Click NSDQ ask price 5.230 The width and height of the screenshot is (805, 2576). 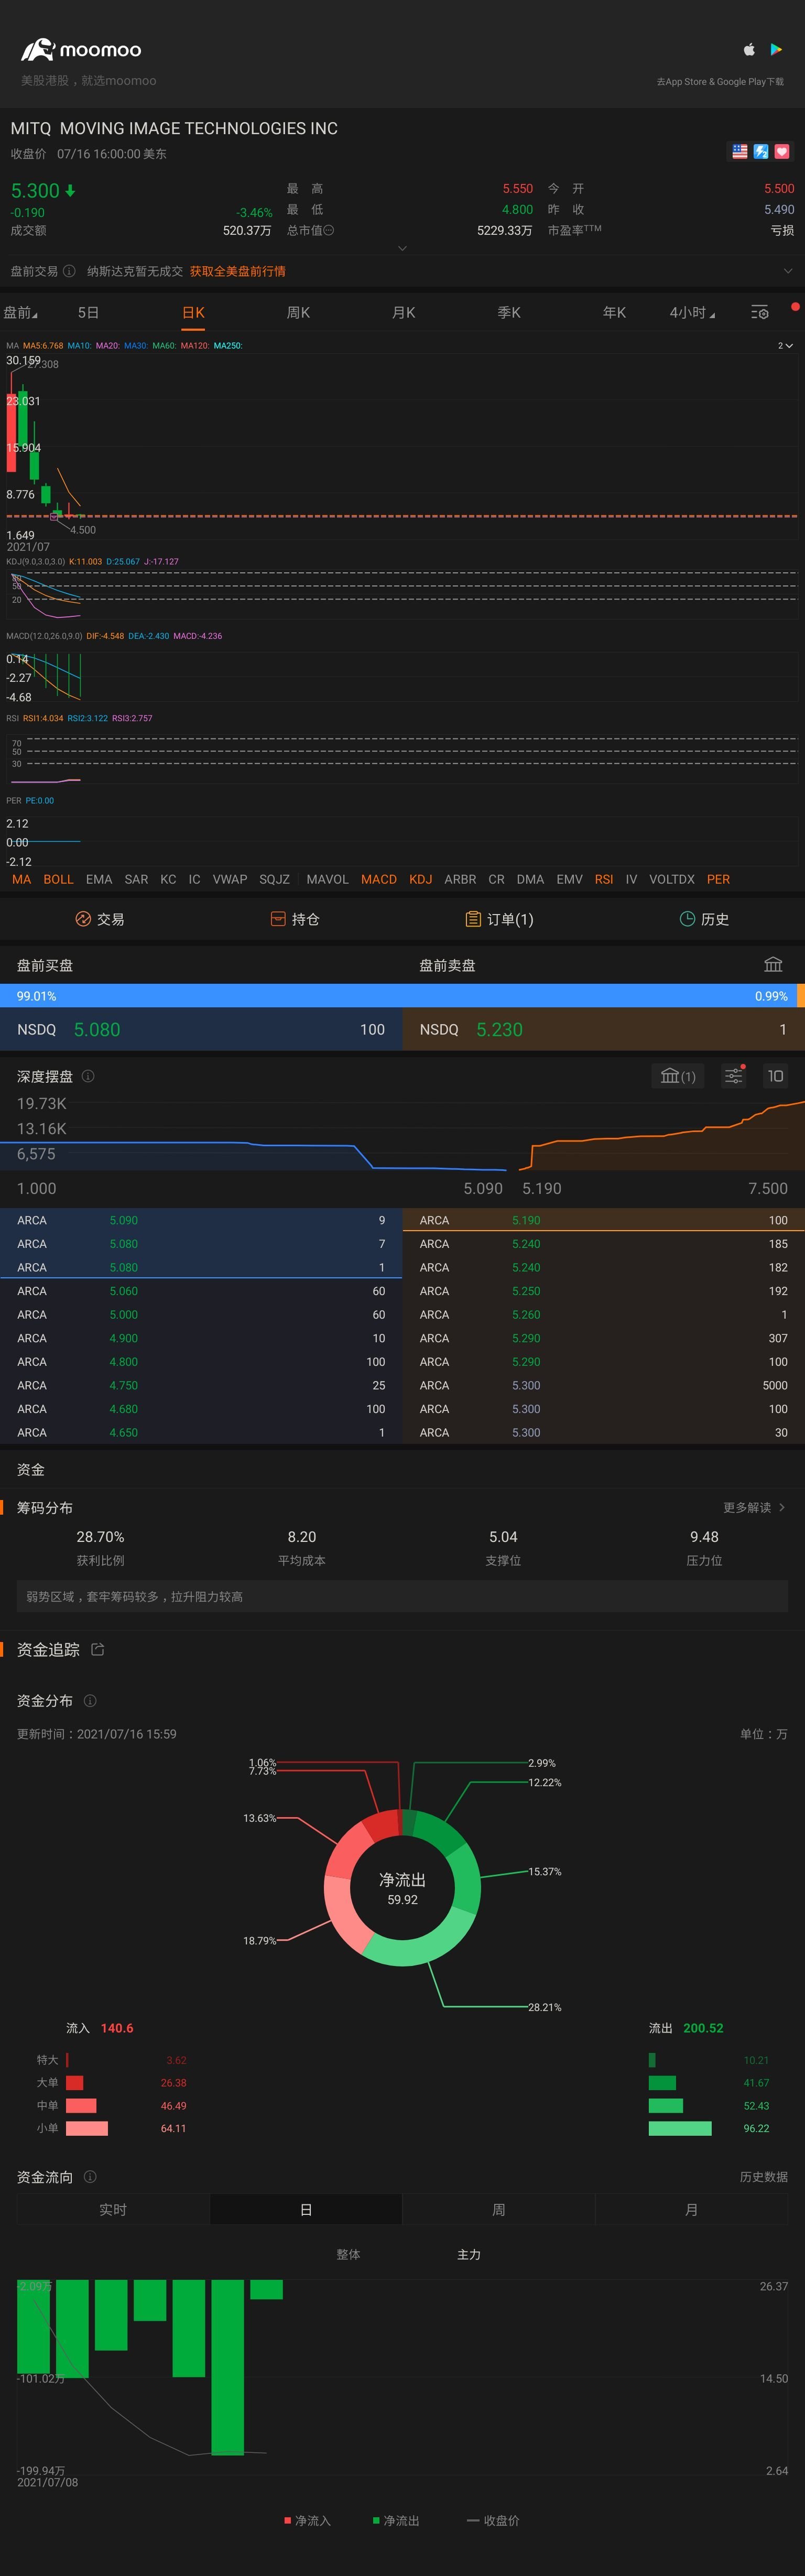(499, 1029)
